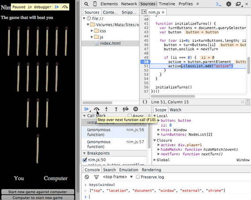Show the console drawer icon

219,4
